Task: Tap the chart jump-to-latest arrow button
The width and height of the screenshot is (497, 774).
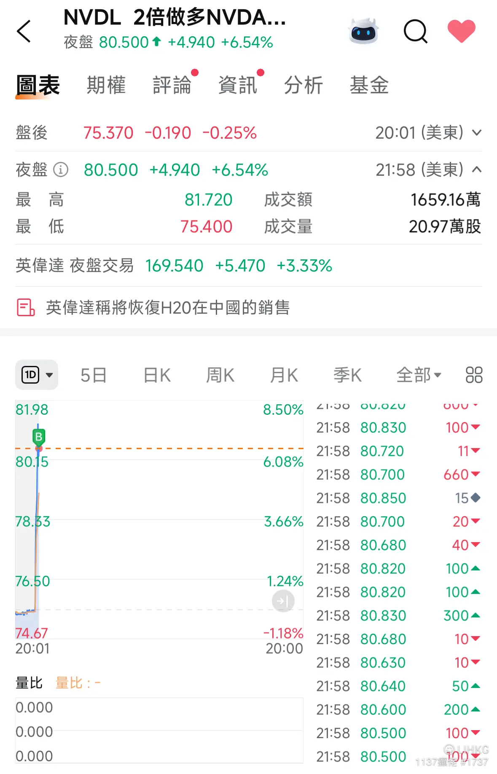Action: point(283,601)
